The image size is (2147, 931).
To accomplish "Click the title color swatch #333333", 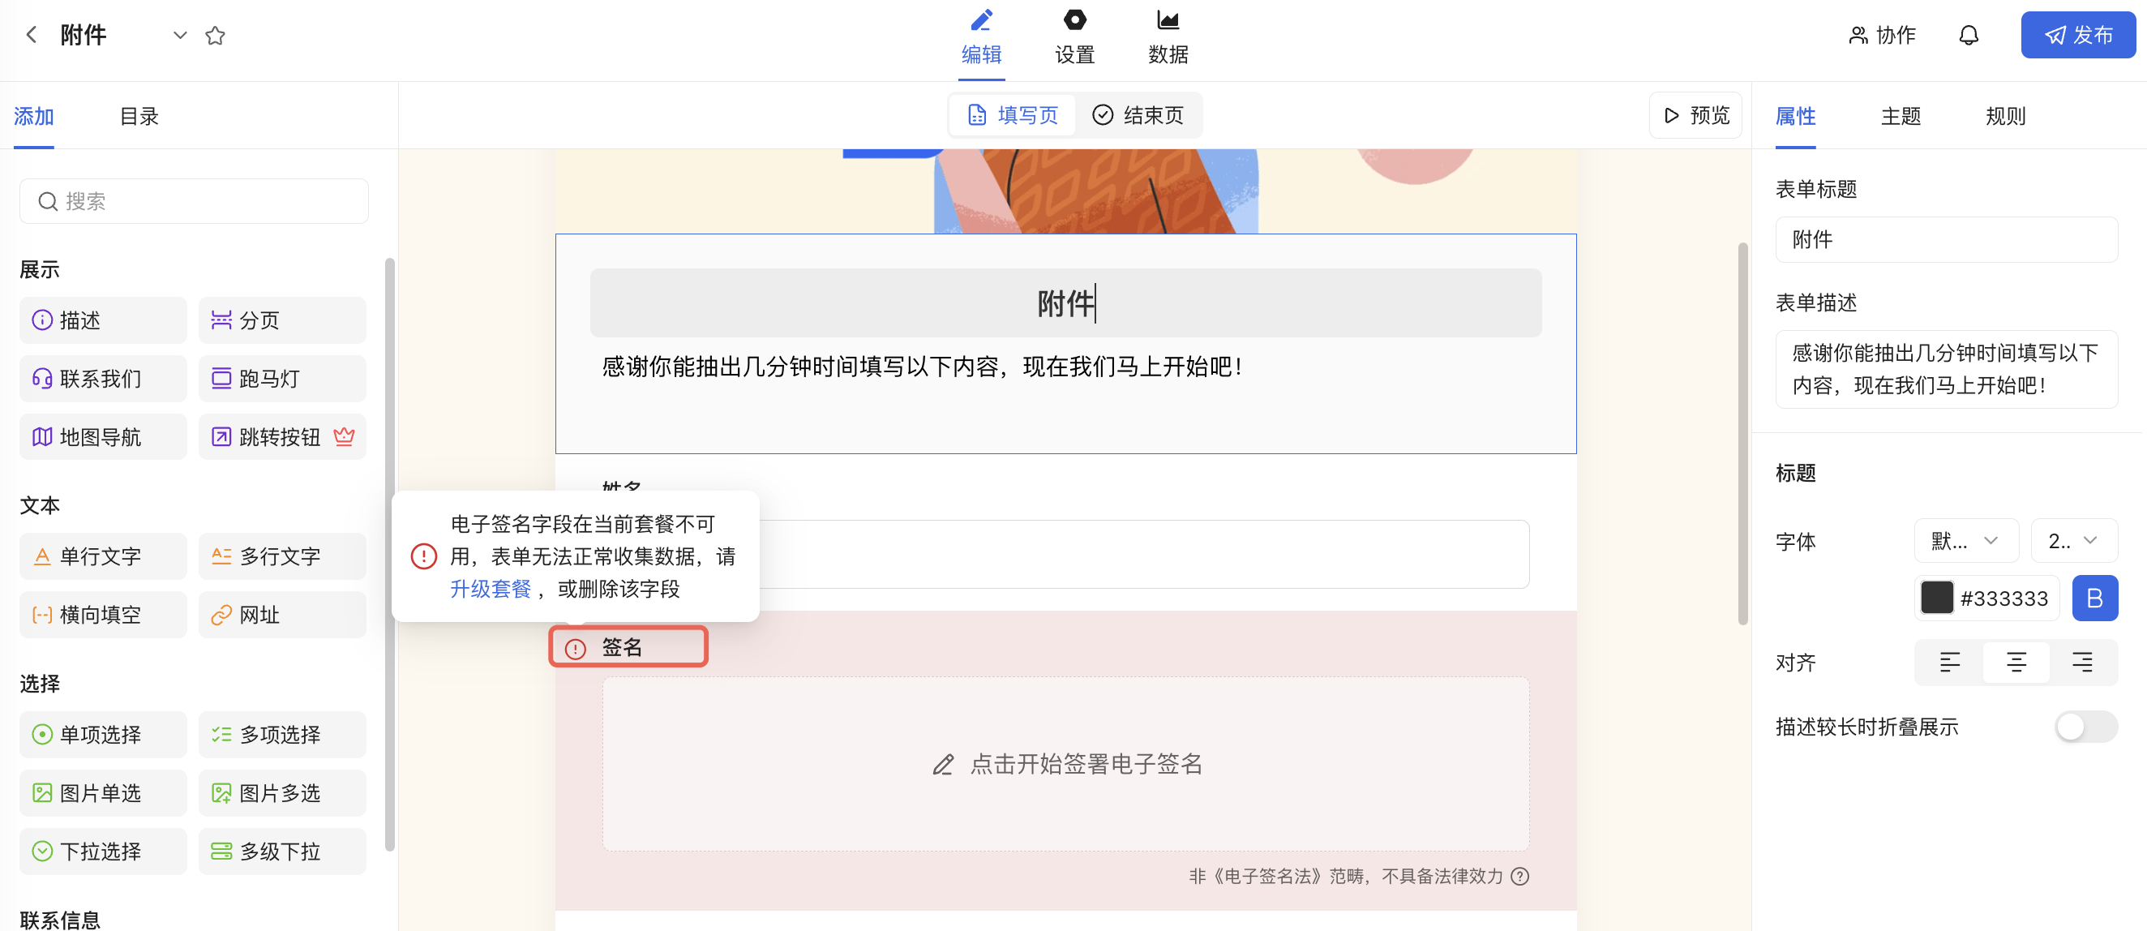I will point(1936,598).
